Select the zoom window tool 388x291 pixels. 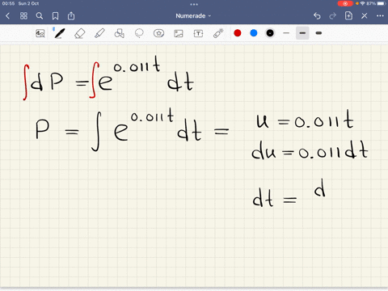point(40,33)
